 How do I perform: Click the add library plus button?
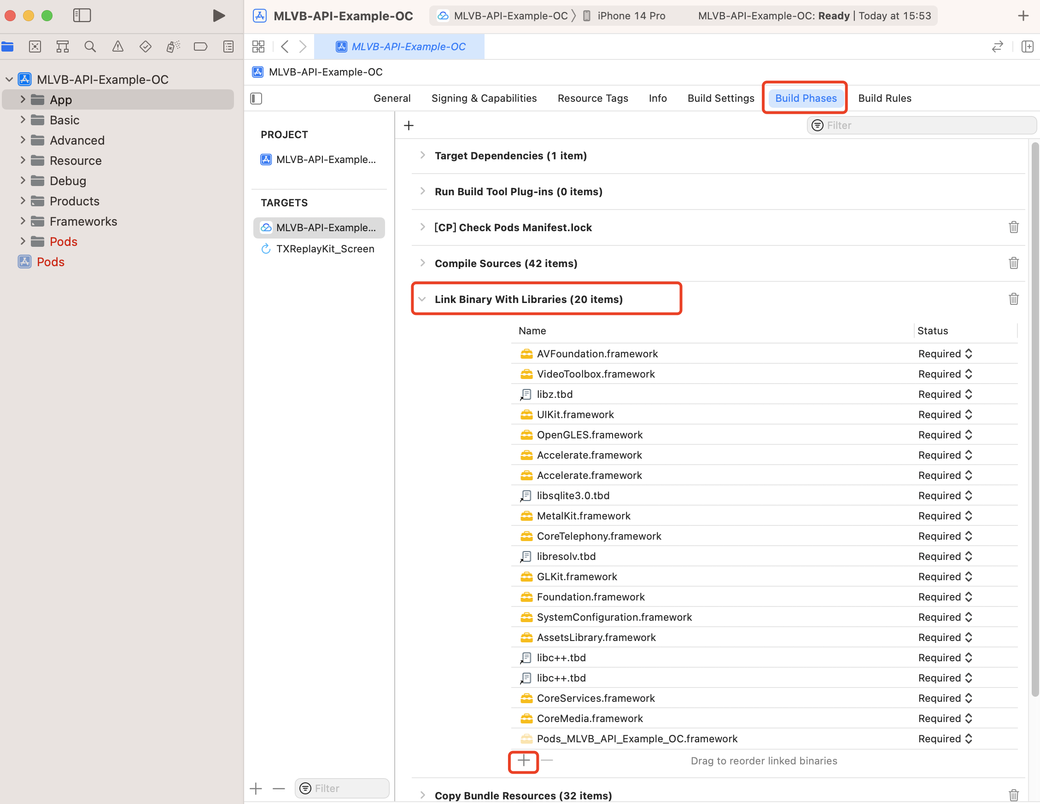(523, 760)
